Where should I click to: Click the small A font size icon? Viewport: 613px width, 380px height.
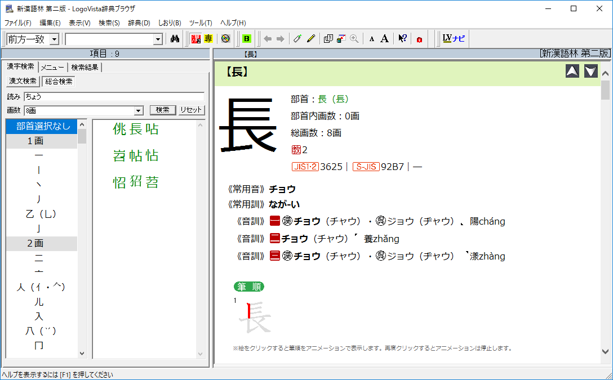click(x=371, y=39)
